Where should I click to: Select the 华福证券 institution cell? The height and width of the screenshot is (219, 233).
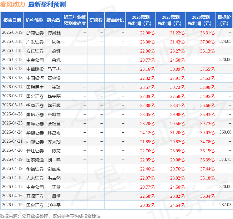pyautogui.click(x=35, y=169)
